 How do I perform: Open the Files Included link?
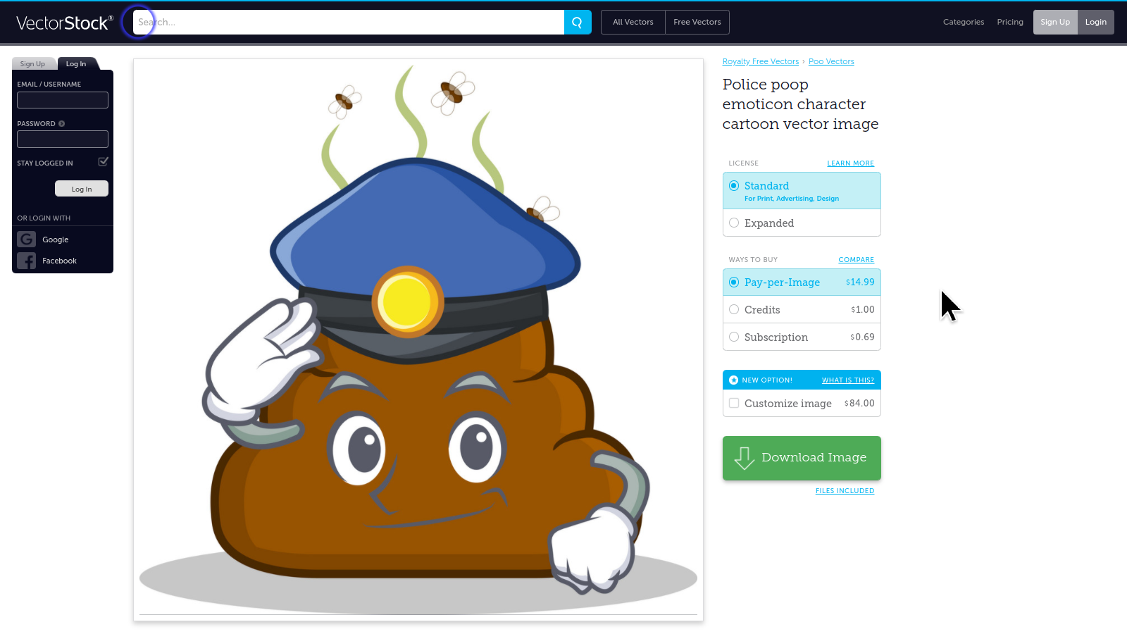pyautogui.click(x=845, y=491)
